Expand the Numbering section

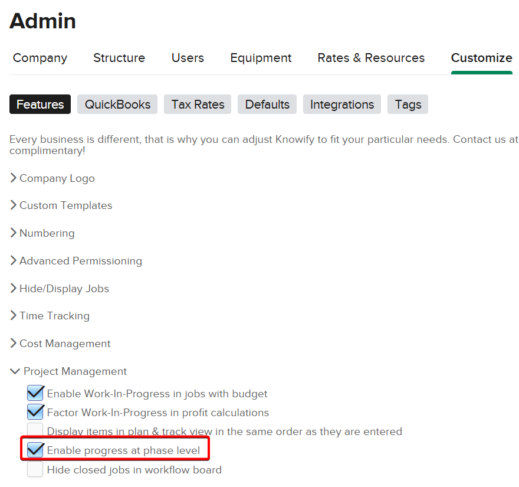(47, 233)
